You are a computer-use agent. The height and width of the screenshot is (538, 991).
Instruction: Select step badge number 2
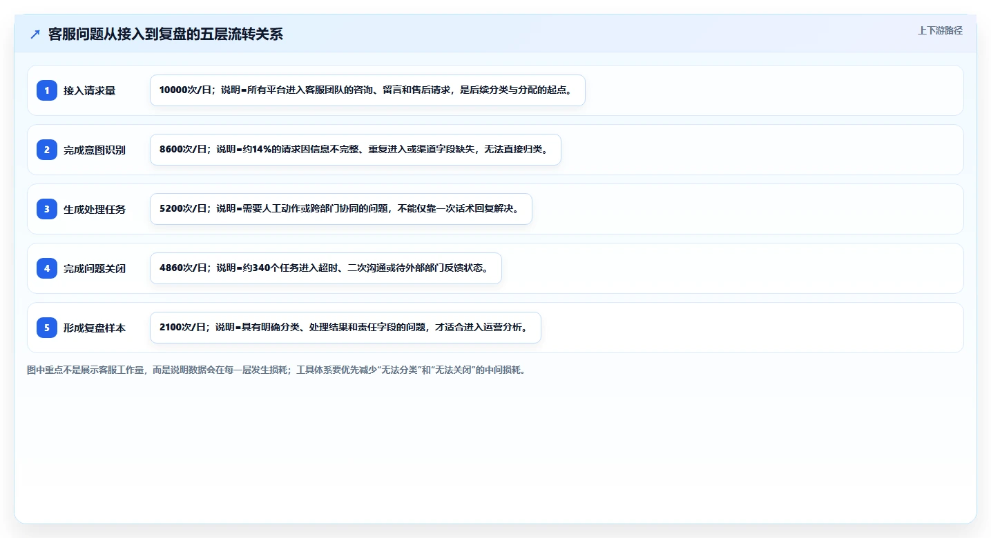pos(47,150)
